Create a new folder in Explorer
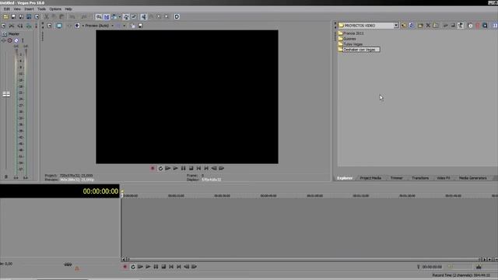 420,26
